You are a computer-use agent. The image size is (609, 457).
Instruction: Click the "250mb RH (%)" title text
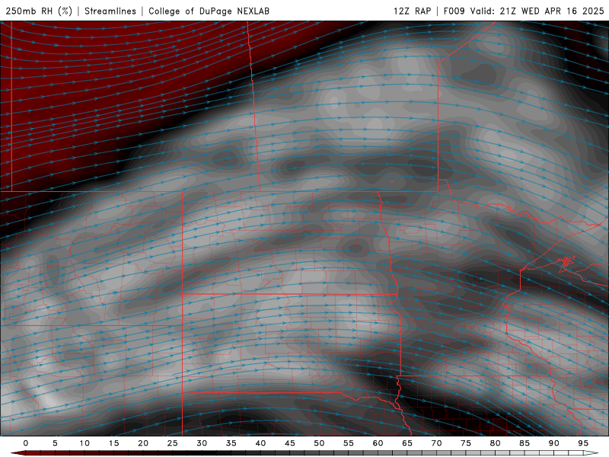[39, 11]
